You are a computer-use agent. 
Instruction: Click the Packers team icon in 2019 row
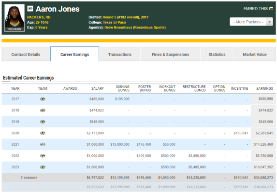[43, 122]
